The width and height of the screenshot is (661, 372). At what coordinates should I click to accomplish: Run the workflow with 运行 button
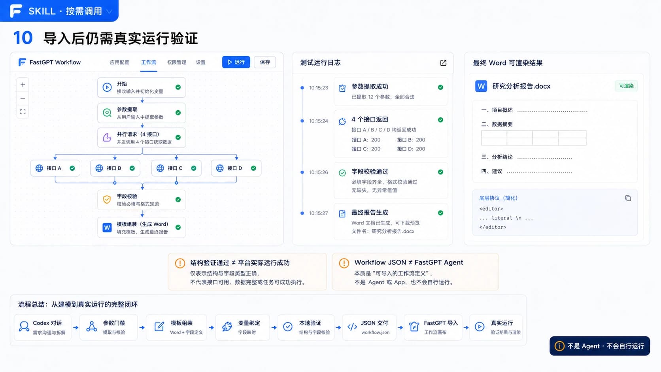pos(236,62)
